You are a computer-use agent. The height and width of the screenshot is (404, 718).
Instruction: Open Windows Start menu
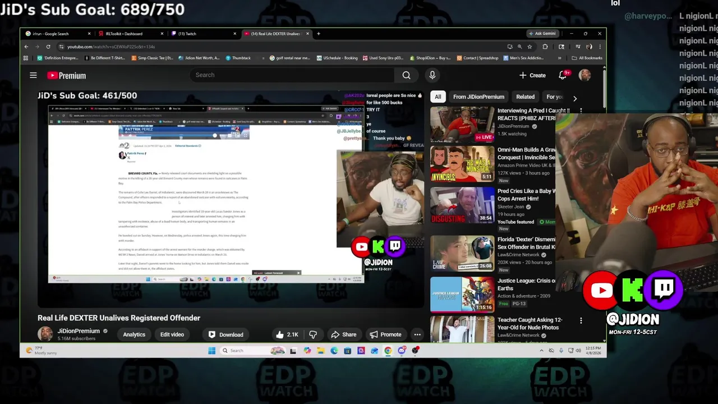click(x=211, y=351)
